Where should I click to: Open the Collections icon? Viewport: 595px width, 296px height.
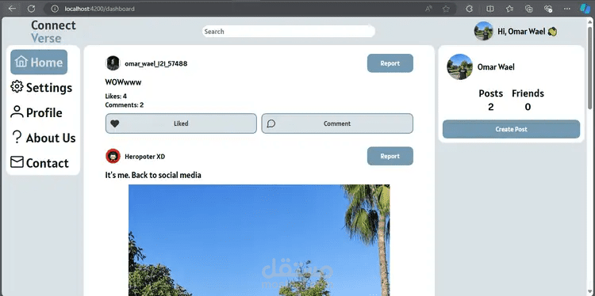tap(528, 9)
